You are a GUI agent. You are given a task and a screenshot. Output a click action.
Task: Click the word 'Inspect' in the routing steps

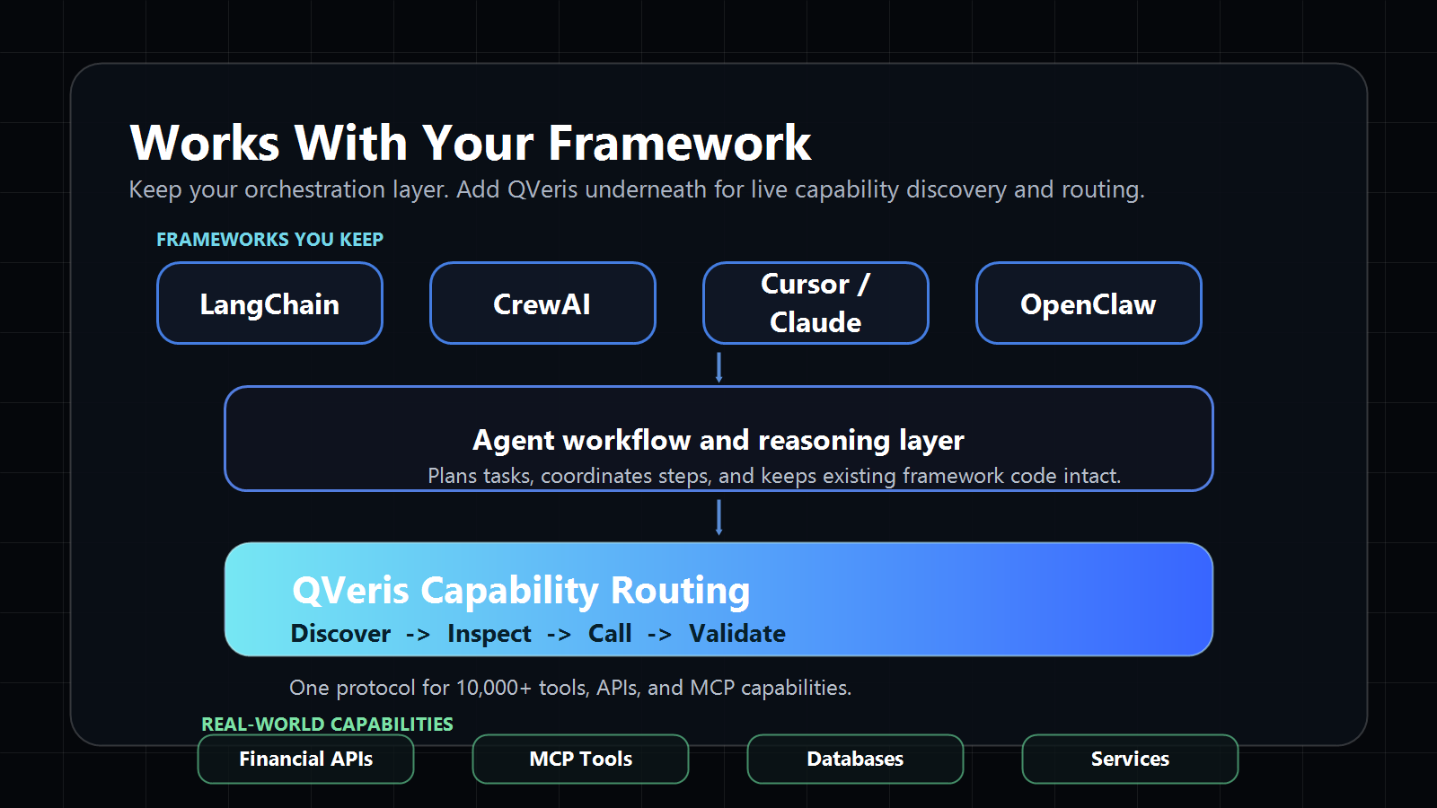coord(489,634)
